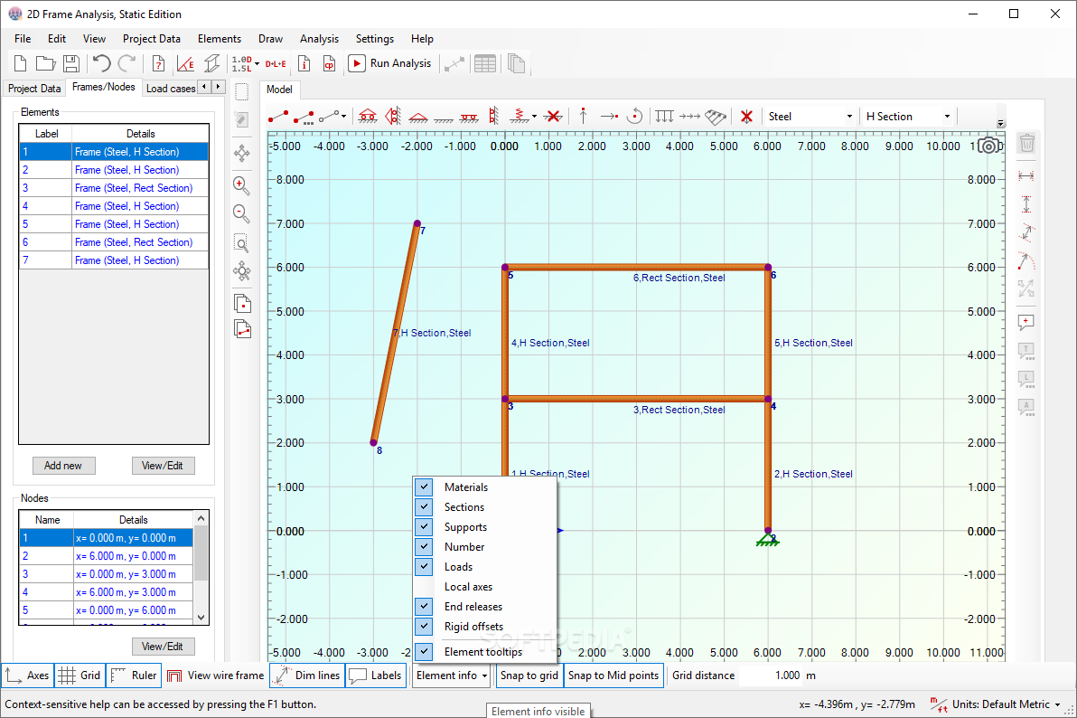Click Add new under Elements
The image size is (1077, 718).
coord(63,466)
